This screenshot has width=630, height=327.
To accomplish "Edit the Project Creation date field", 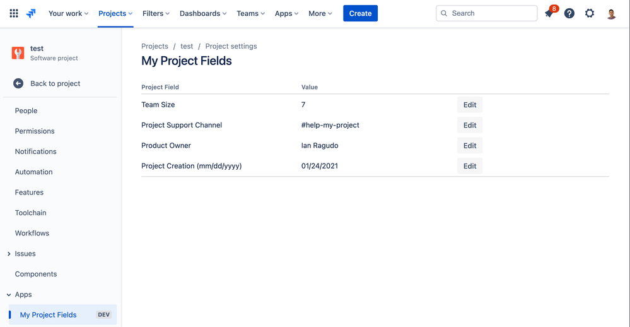I will (470, 166).
